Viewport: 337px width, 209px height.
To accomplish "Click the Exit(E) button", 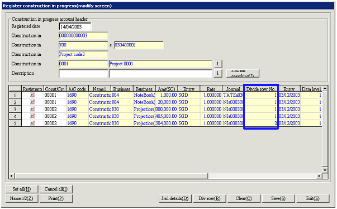I will click(313, 198).
